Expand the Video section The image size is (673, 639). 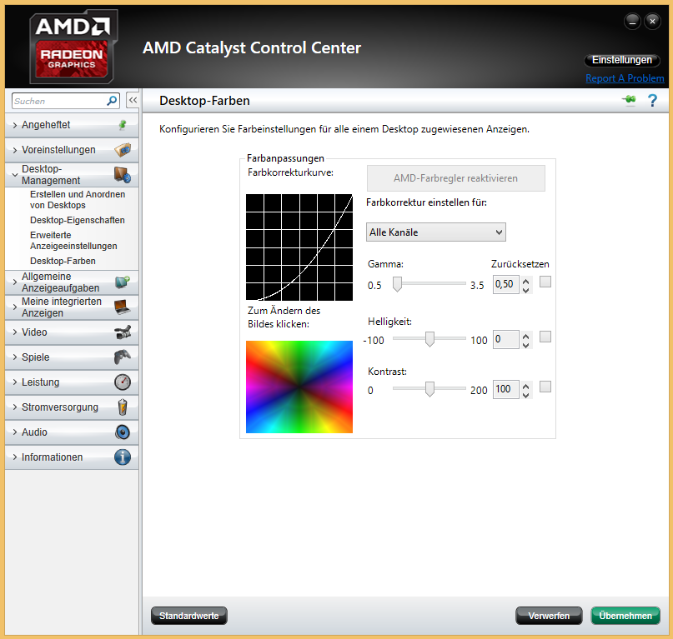(15, 332)
